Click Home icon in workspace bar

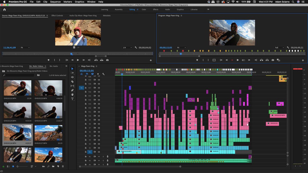point(4,9)
